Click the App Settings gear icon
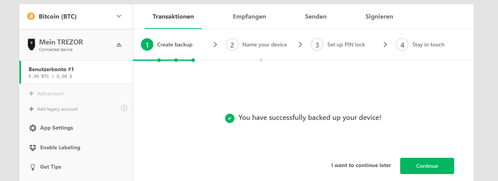This screenshot has width=498, height=181. pyautogui.click(x=33, y=128)
